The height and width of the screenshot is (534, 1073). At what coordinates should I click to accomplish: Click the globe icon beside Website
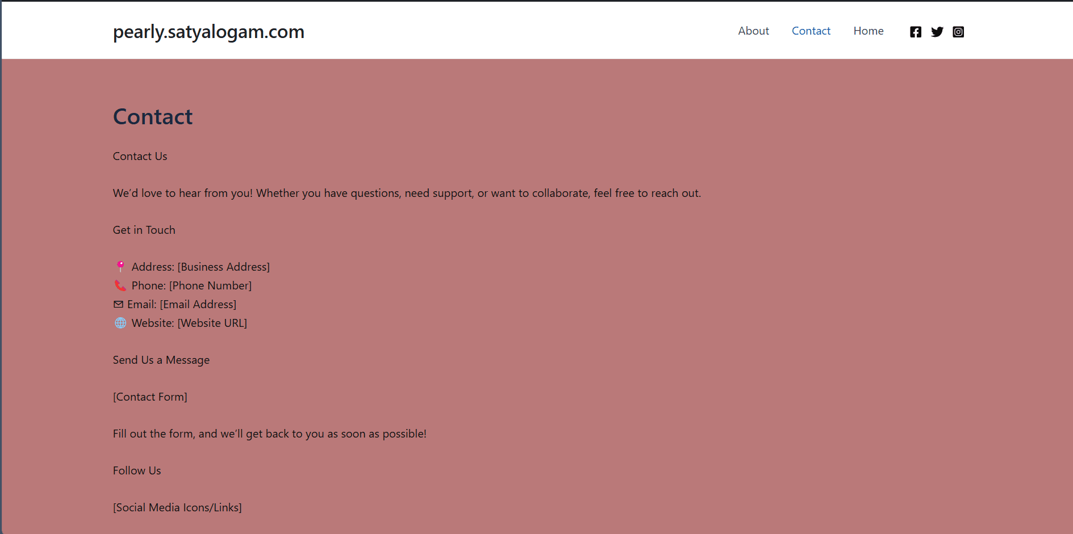coord(120,323)
